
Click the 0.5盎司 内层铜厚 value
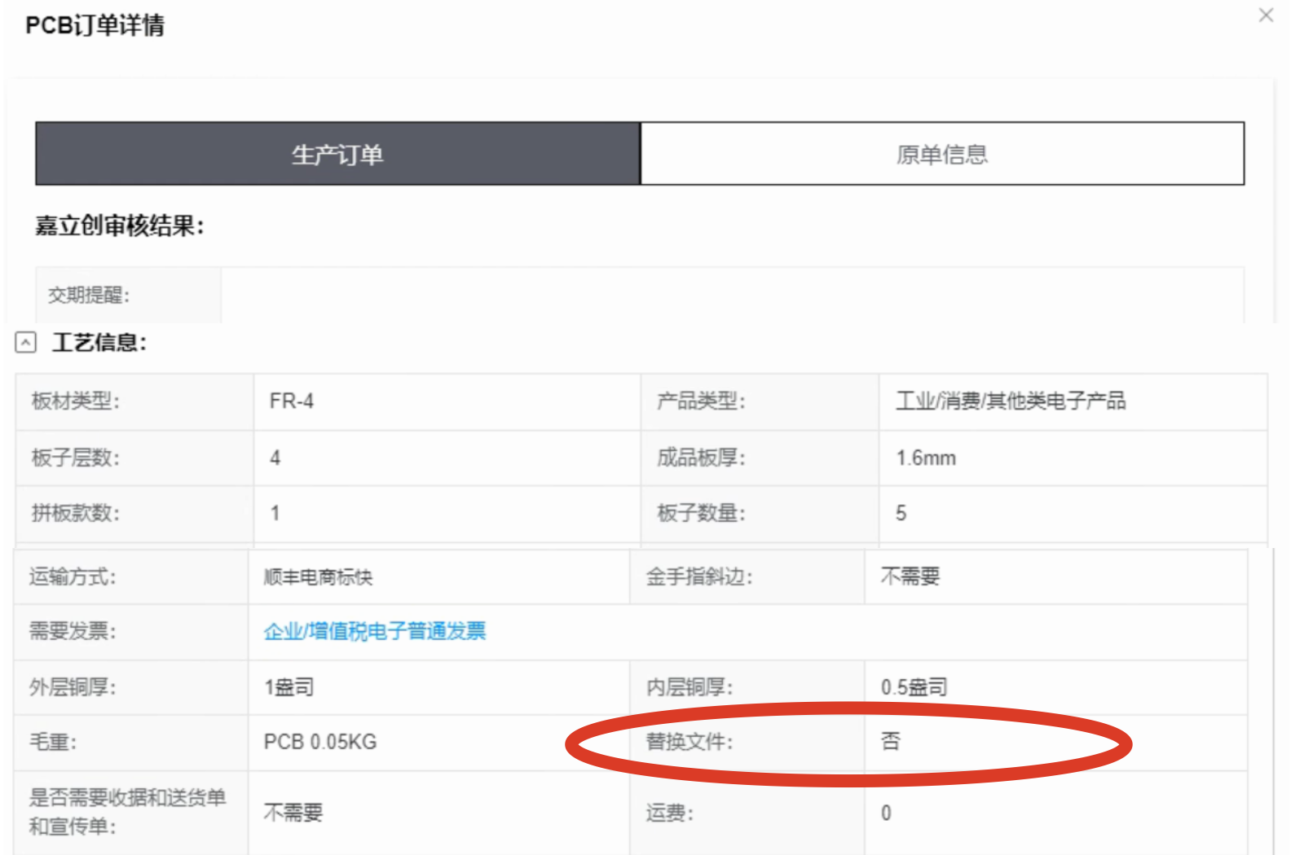pyautogui.click(x=914, y=687)
